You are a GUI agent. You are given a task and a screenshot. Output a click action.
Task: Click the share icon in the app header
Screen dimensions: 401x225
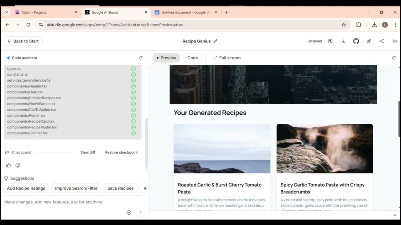[x=382, y=41]
